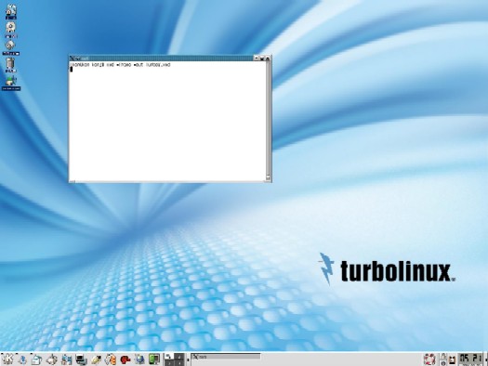Click the red lifebuoy tray icon
Image resolution: width=488 pixels, height=366 pixels.
(429, 359)
